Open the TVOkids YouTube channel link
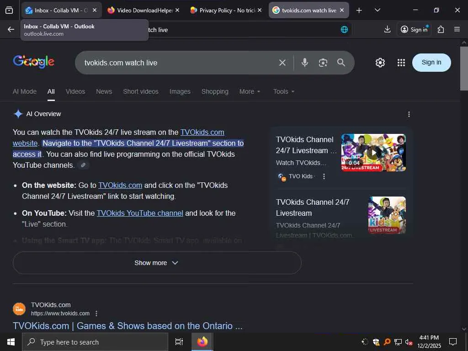Image resolution: width=468 pixels, height=351 pixels. pos(140,213)
